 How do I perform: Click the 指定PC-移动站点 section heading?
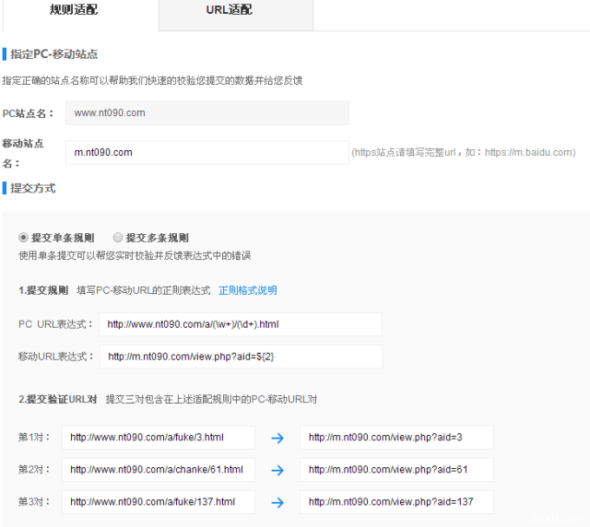tap(53, 54)
